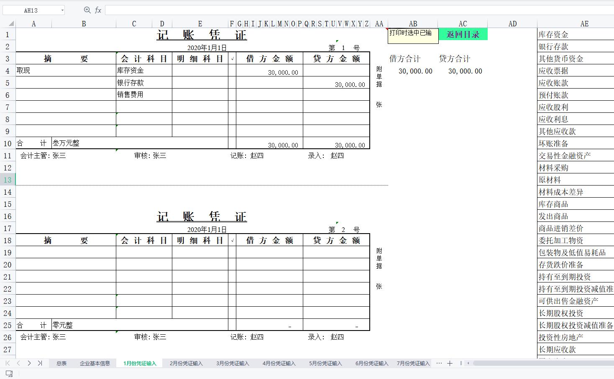Select 交易性金融资产 in the account list

pos(576,155)
